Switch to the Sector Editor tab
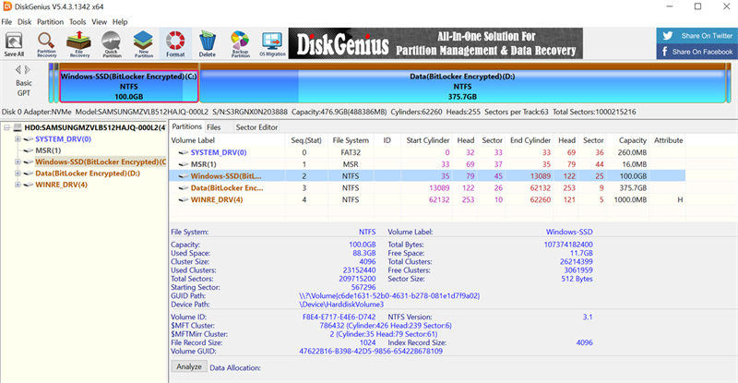Image resolution: width=738 pixels, height=383 pixels. 256,127
